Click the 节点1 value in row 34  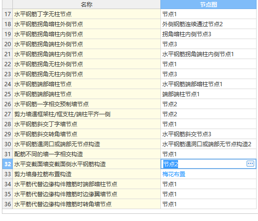click(x=208, y=184)
